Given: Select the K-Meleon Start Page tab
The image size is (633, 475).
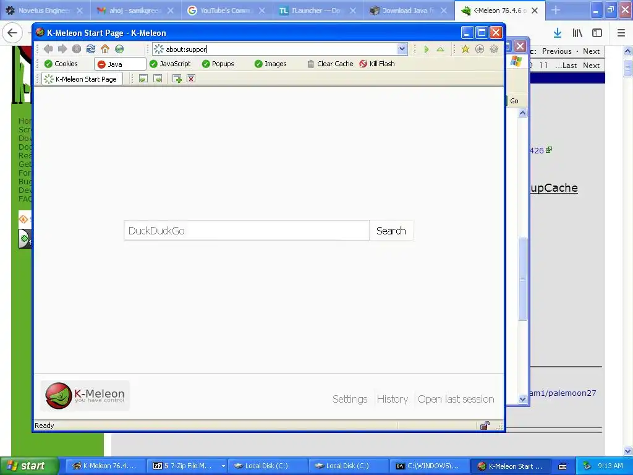Looking at the screenshot, I should 82,79.
